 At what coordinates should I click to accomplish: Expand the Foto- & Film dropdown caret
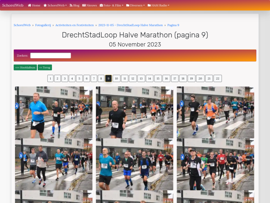point(123,5)
